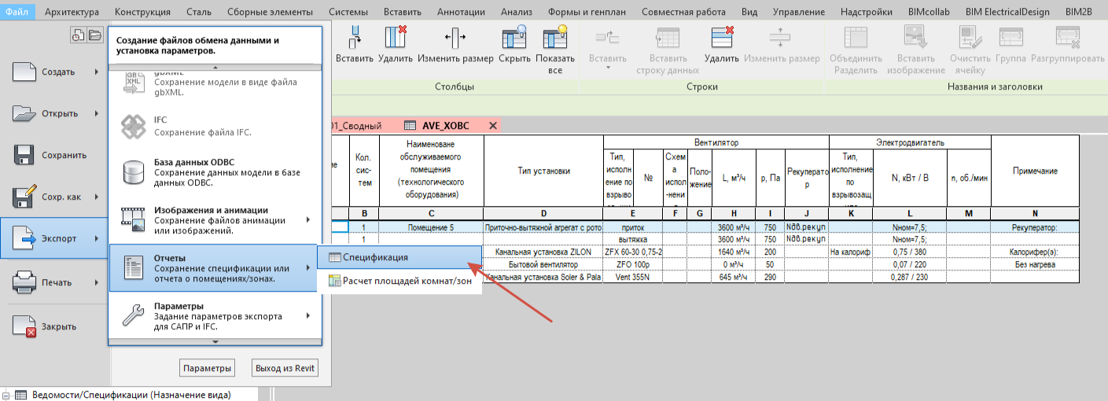Click cell Vent 355N
1108x401 pixels.
coord(633,278)
